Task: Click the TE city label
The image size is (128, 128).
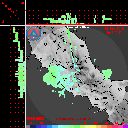Action: point(87,61)
